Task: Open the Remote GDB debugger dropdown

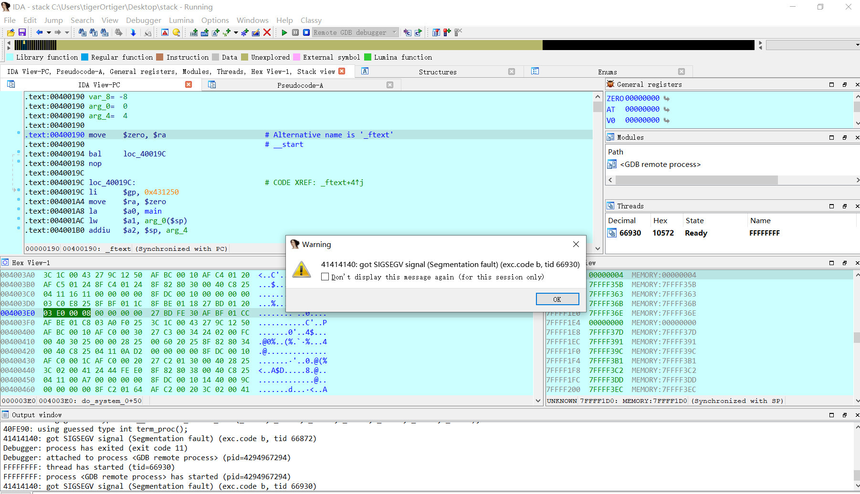Action: tap(394, 32)
